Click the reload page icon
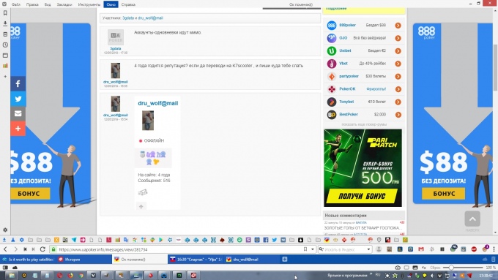498x280 pixels. pyautogui.click(x=43, y=249)
